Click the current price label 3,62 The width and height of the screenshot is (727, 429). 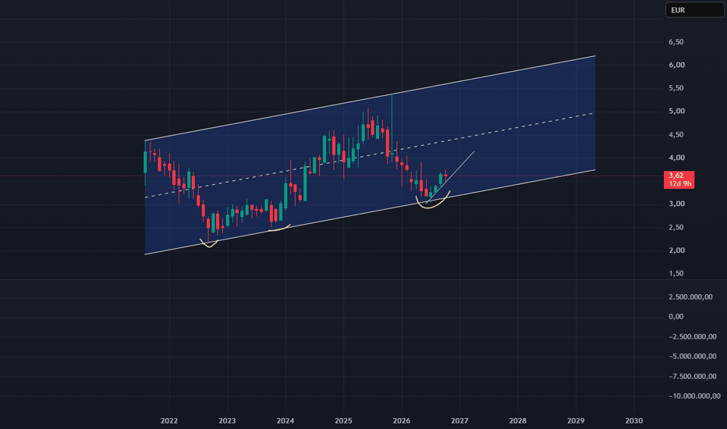coord(676,175)
